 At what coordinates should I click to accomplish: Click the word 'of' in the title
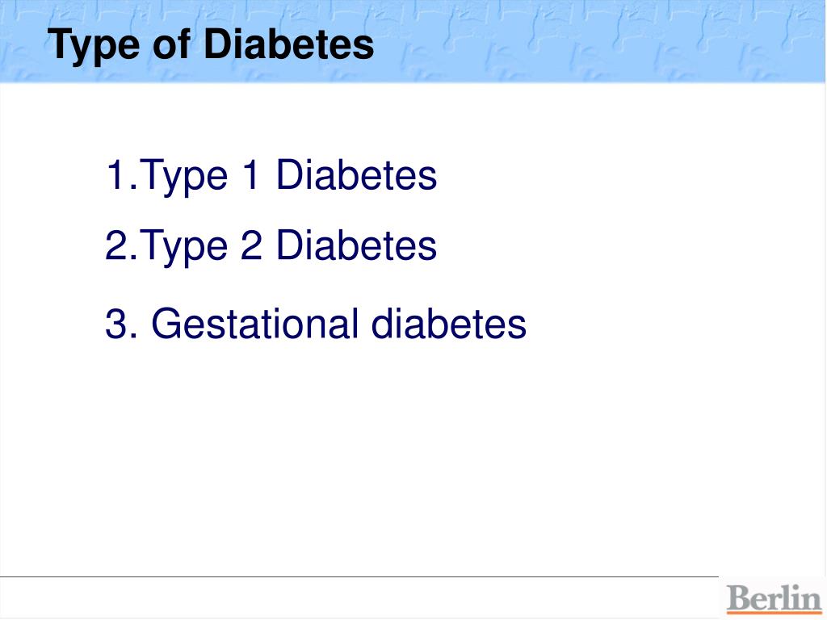click(x=171, y=44)
